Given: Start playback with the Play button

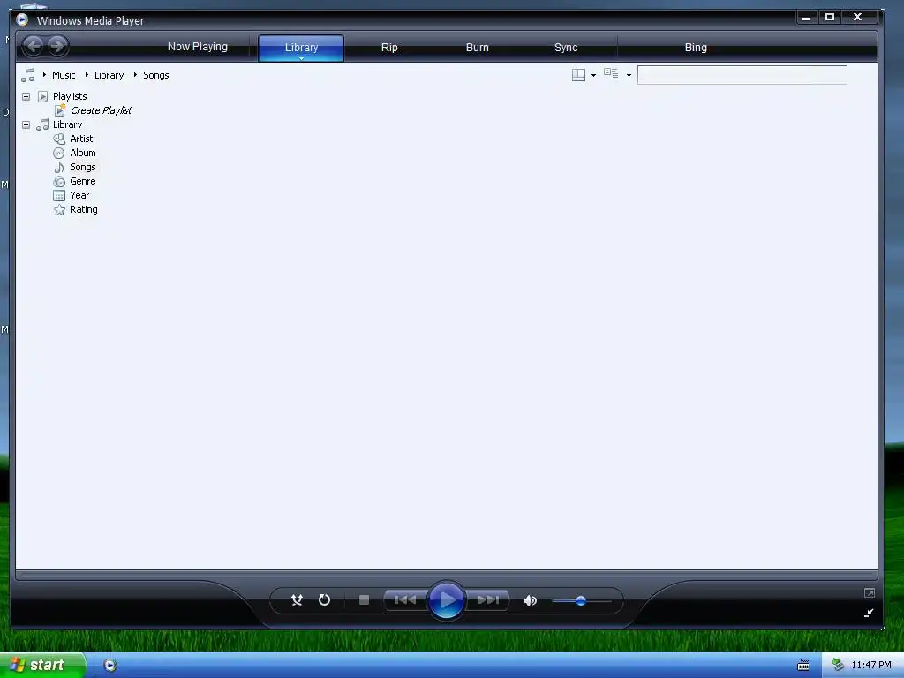Looking at the screenshot, I should click(446, 600).
